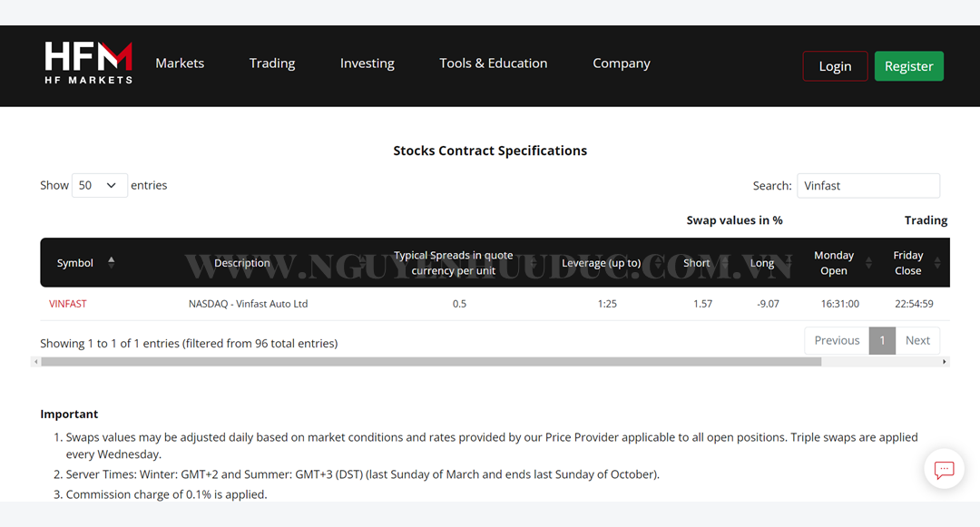Screen dimensions: 980x527
Task: Open the Tools & Education menu
Action: click(x=493, y=63)
